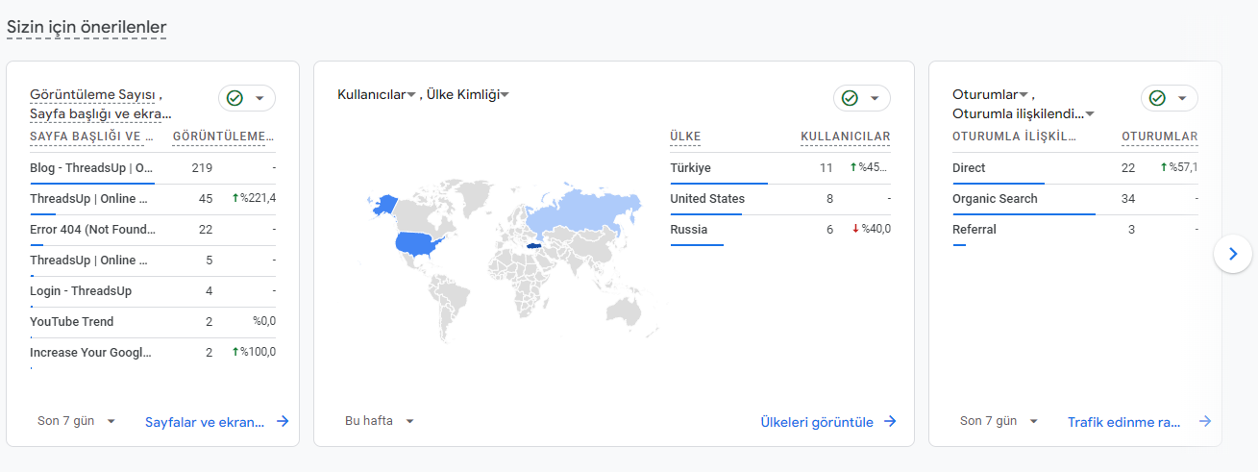1258x472 pixels.
Task: Open Sayfalar ve ekran report link
Action: 205,421
